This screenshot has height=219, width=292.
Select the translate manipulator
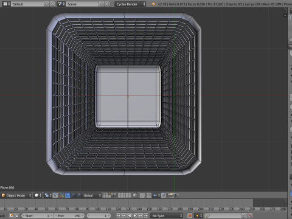point(68,195)
